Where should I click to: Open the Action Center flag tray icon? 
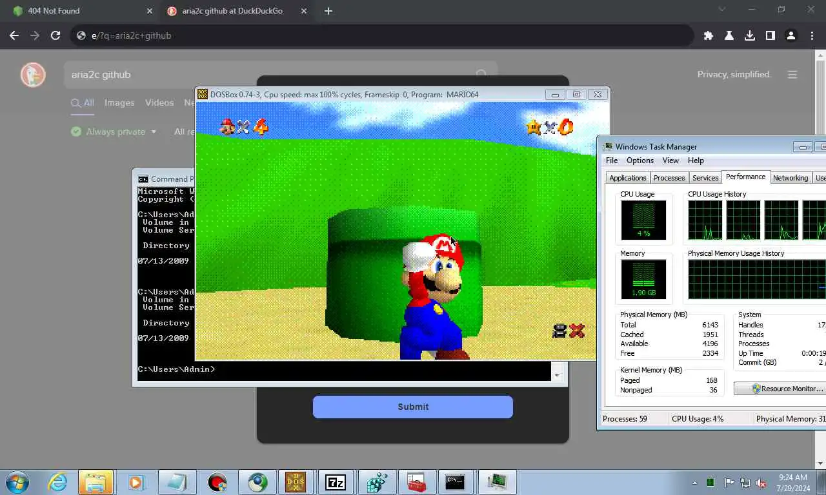pos(729,483)
